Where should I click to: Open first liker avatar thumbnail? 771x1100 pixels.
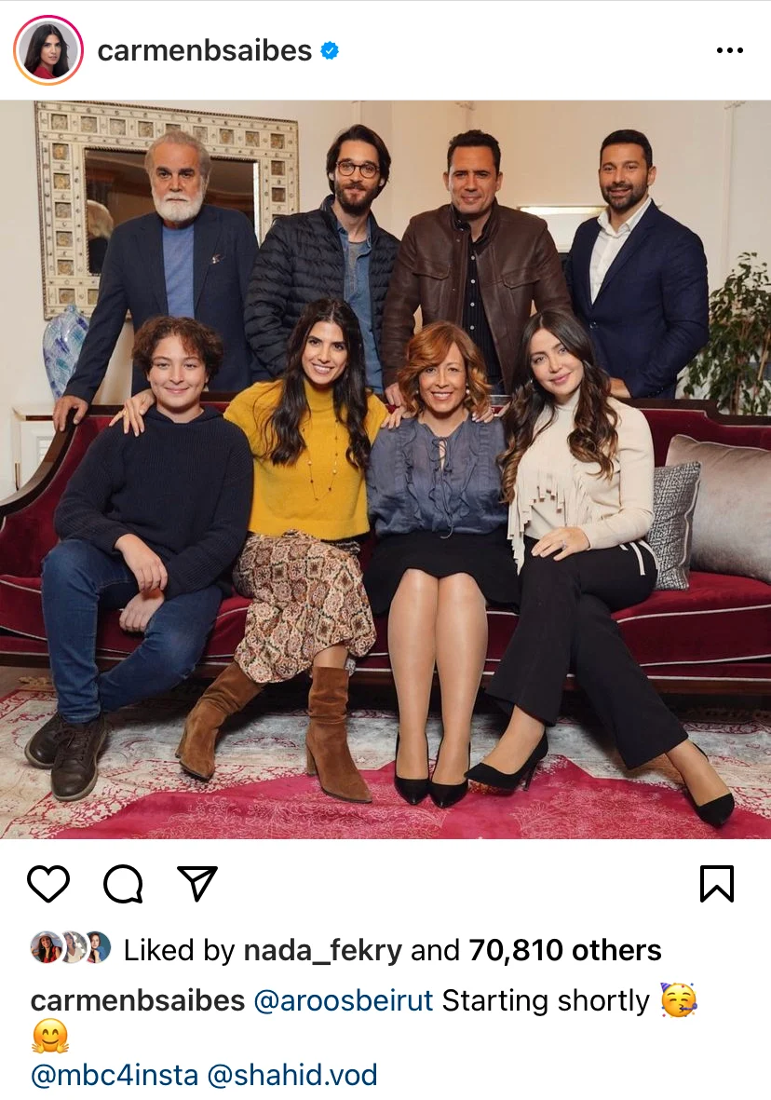click(x=45, y=948)
